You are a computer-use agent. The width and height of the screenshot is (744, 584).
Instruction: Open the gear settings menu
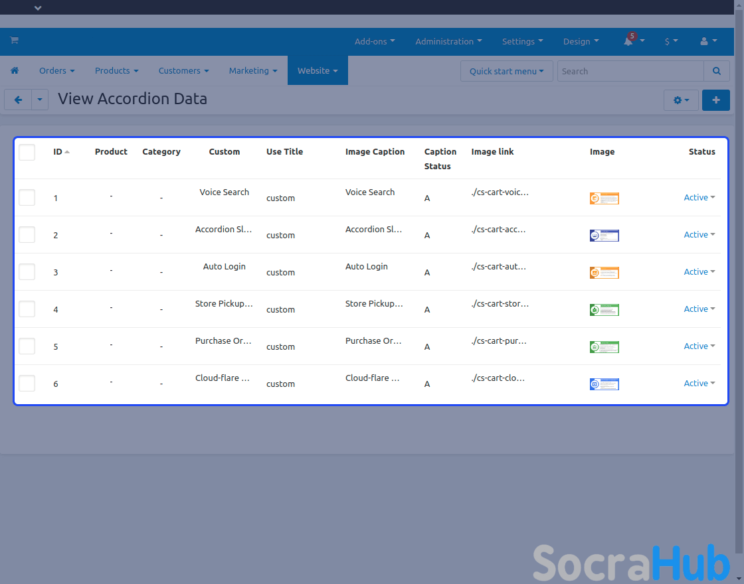point(680,100)
